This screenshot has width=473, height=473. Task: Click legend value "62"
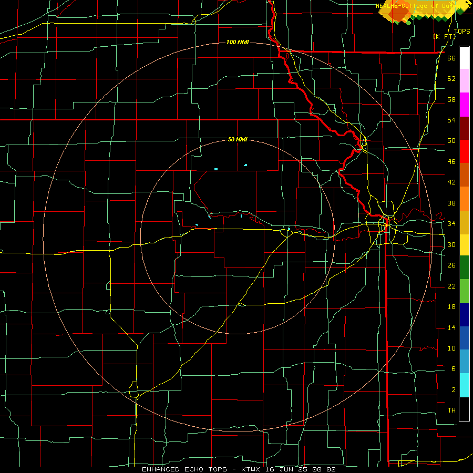tap(451, 79)
